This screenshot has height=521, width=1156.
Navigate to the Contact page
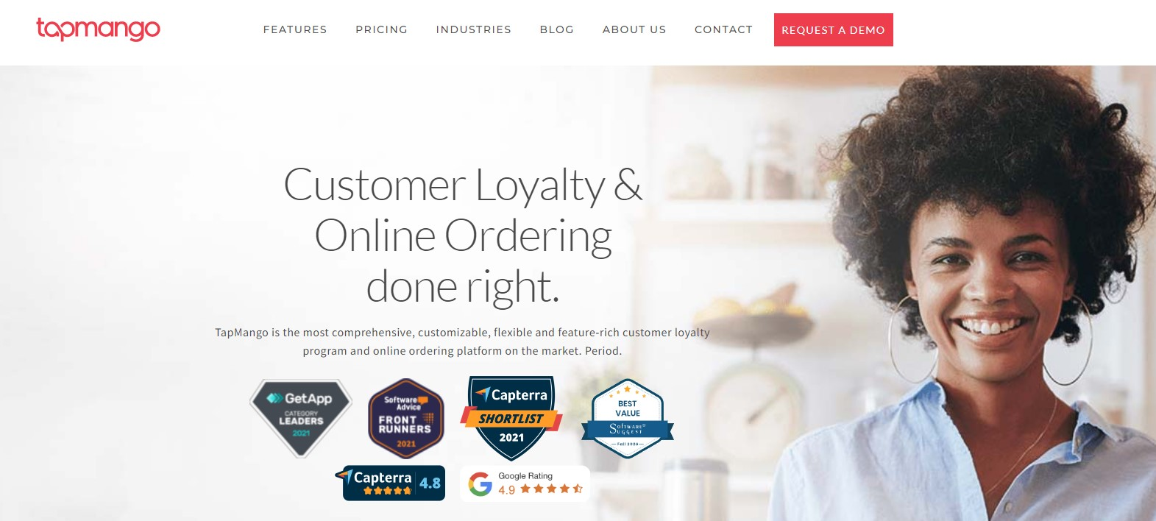pyautogui.click(x=723, y=29)
